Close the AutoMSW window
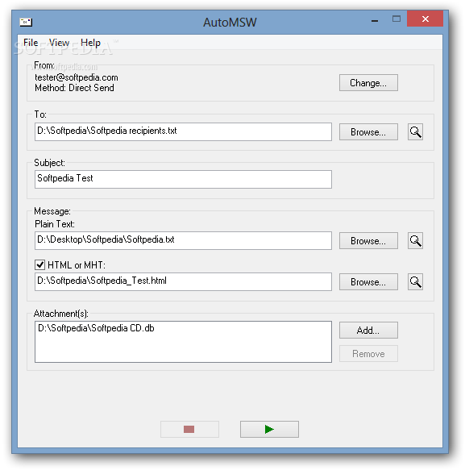465x470 pixels. click(425, 19)
